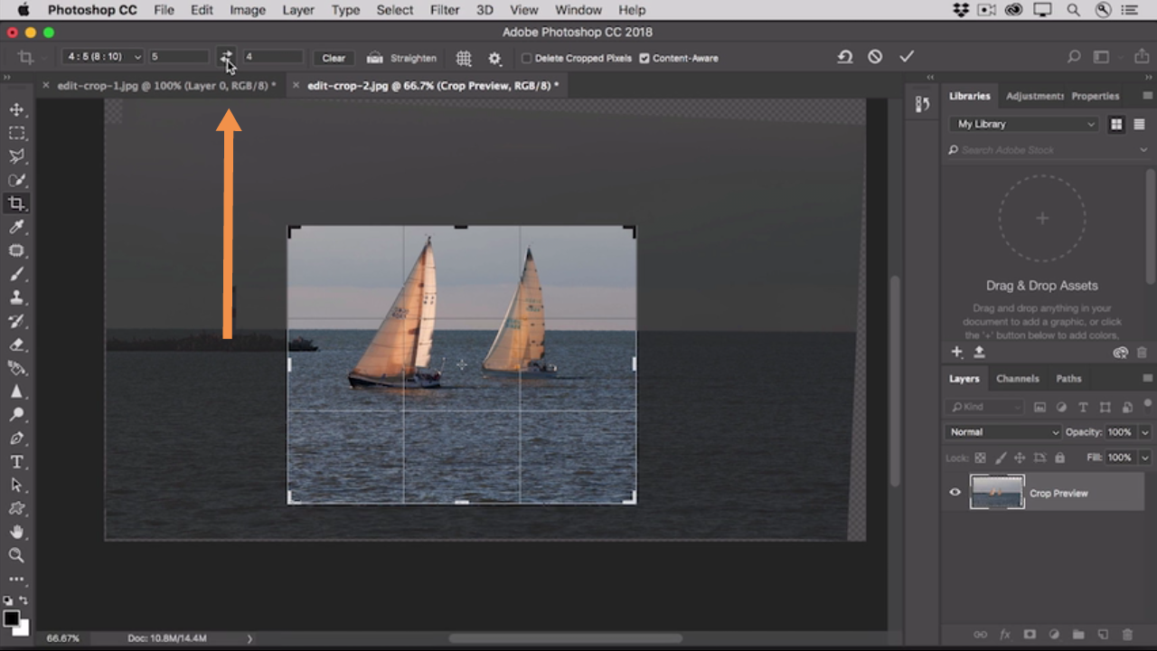Hide the Crop Preview layer
The width and height of the screenshot is (1157, 651).
[x=955, y=493]
